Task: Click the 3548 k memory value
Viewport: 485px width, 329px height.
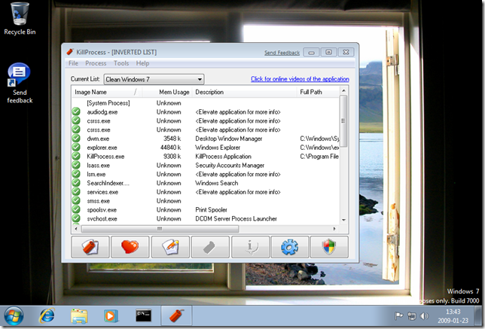Action: click(172, 139)
